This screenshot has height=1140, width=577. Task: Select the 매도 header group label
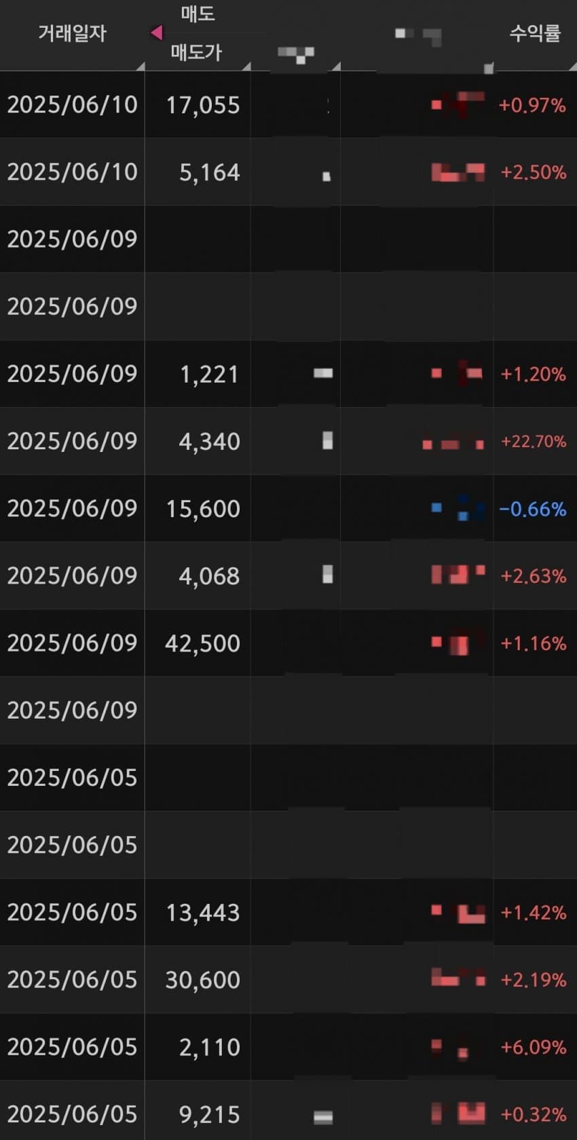coord(198,13)
